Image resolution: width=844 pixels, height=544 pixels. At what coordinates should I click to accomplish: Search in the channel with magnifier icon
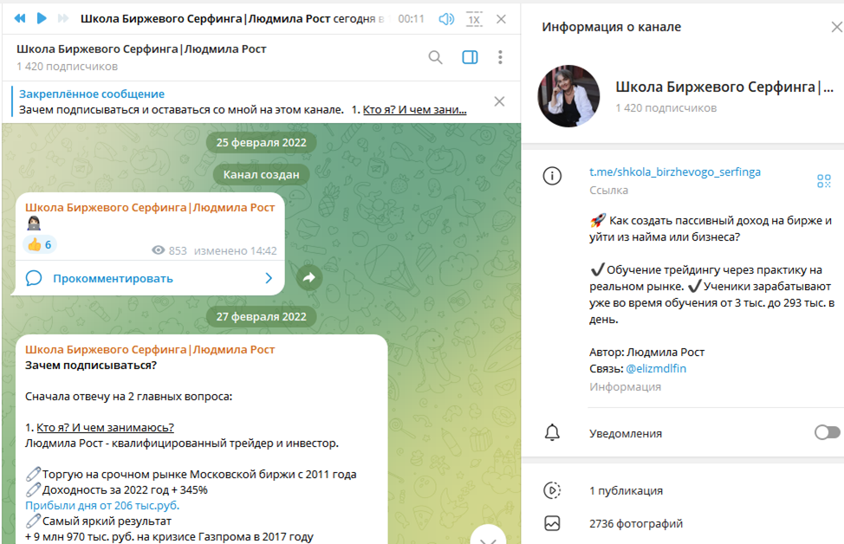436,57
